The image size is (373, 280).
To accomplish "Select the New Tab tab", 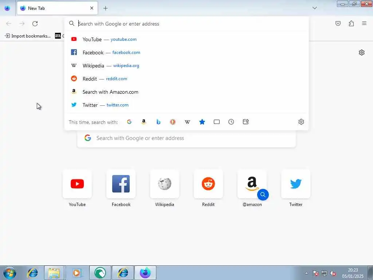I will [57, 8].
